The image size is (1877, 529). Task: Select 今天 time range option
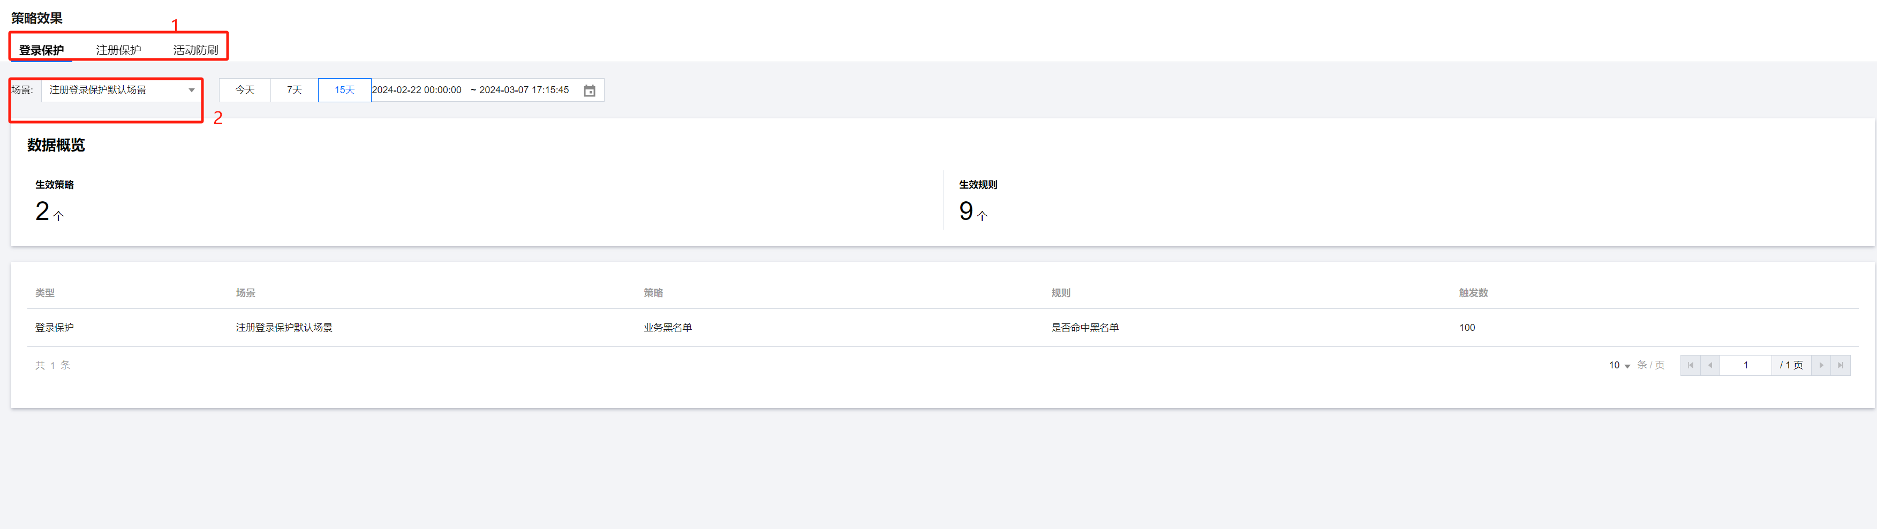point(245,89)
